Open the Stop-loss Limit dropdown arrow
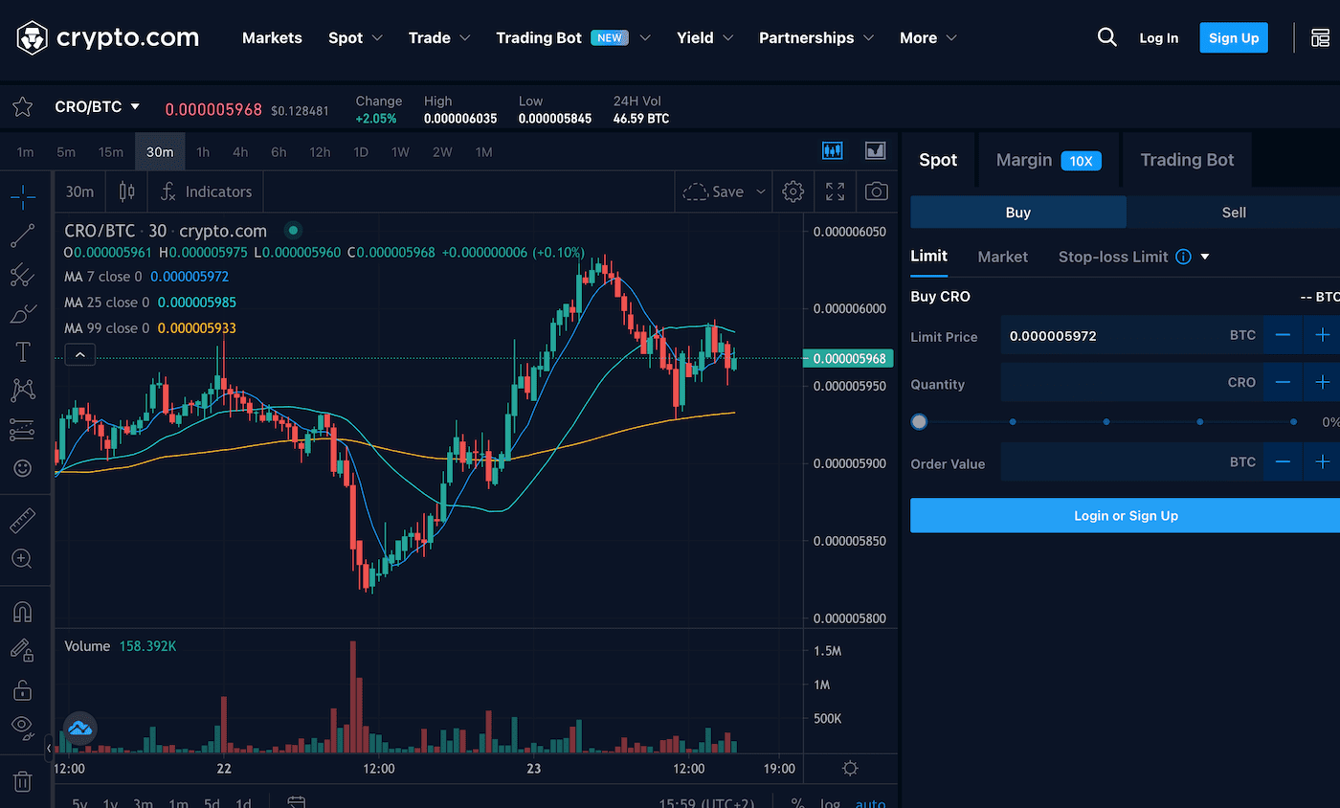1340x808 pixels. [x=1205, y=257]
